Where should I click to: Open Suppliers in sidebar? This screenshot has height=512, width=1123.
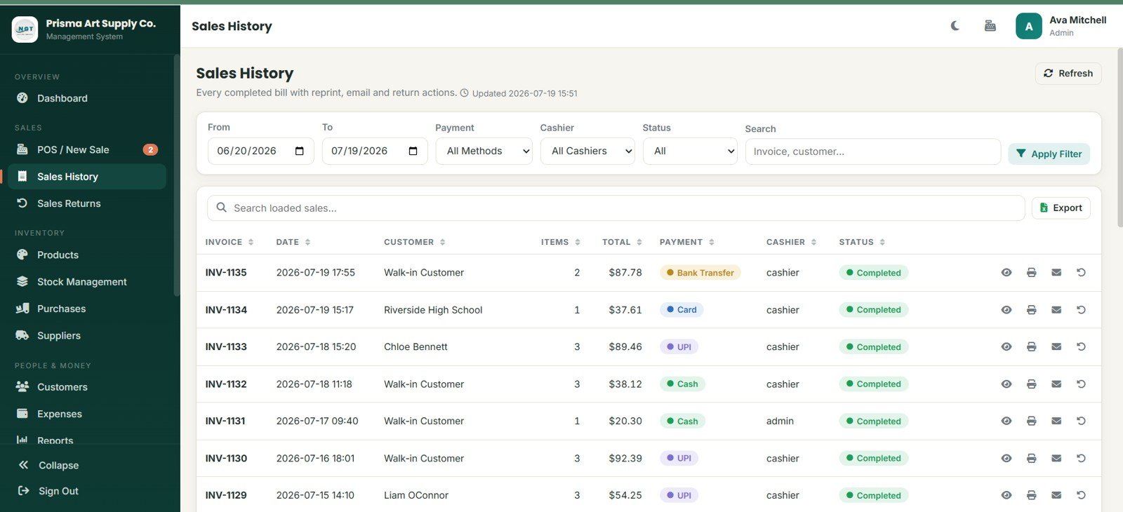pyautogui.click(x=87, y=336)
